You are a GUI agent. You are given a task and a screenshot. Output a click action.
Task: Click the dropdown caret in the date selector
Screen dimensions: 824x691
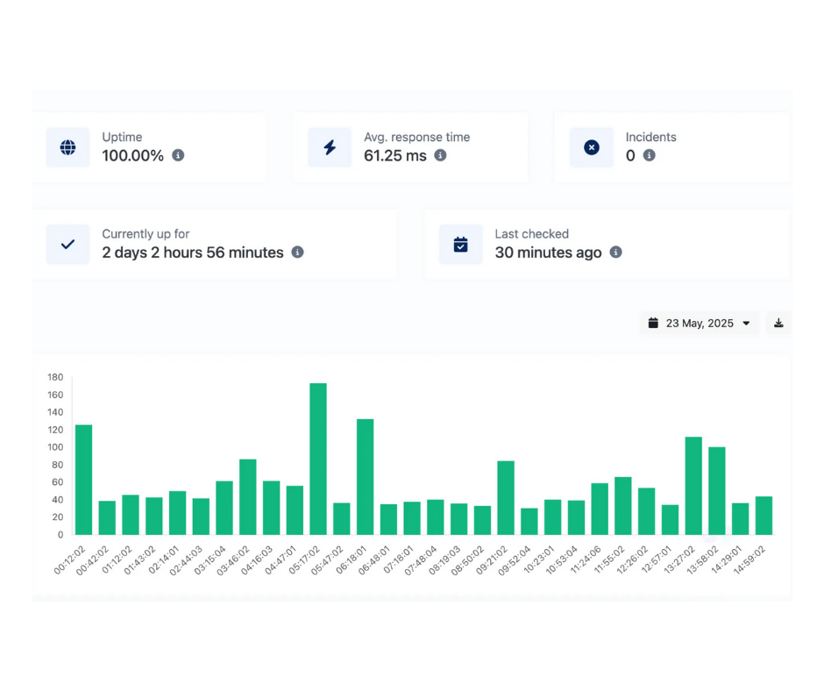coord(746,324)
